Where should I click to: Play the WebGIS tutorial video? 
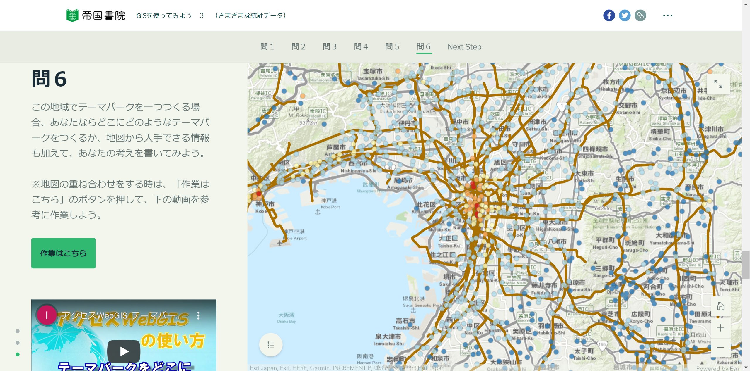point(123,351)
